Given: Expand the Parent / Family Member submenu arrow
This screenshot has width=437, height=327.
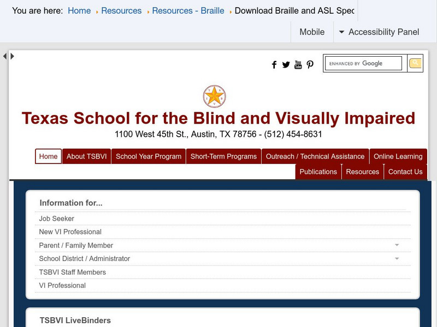Looking at the screenshot, I should click(x=397, y=245).
